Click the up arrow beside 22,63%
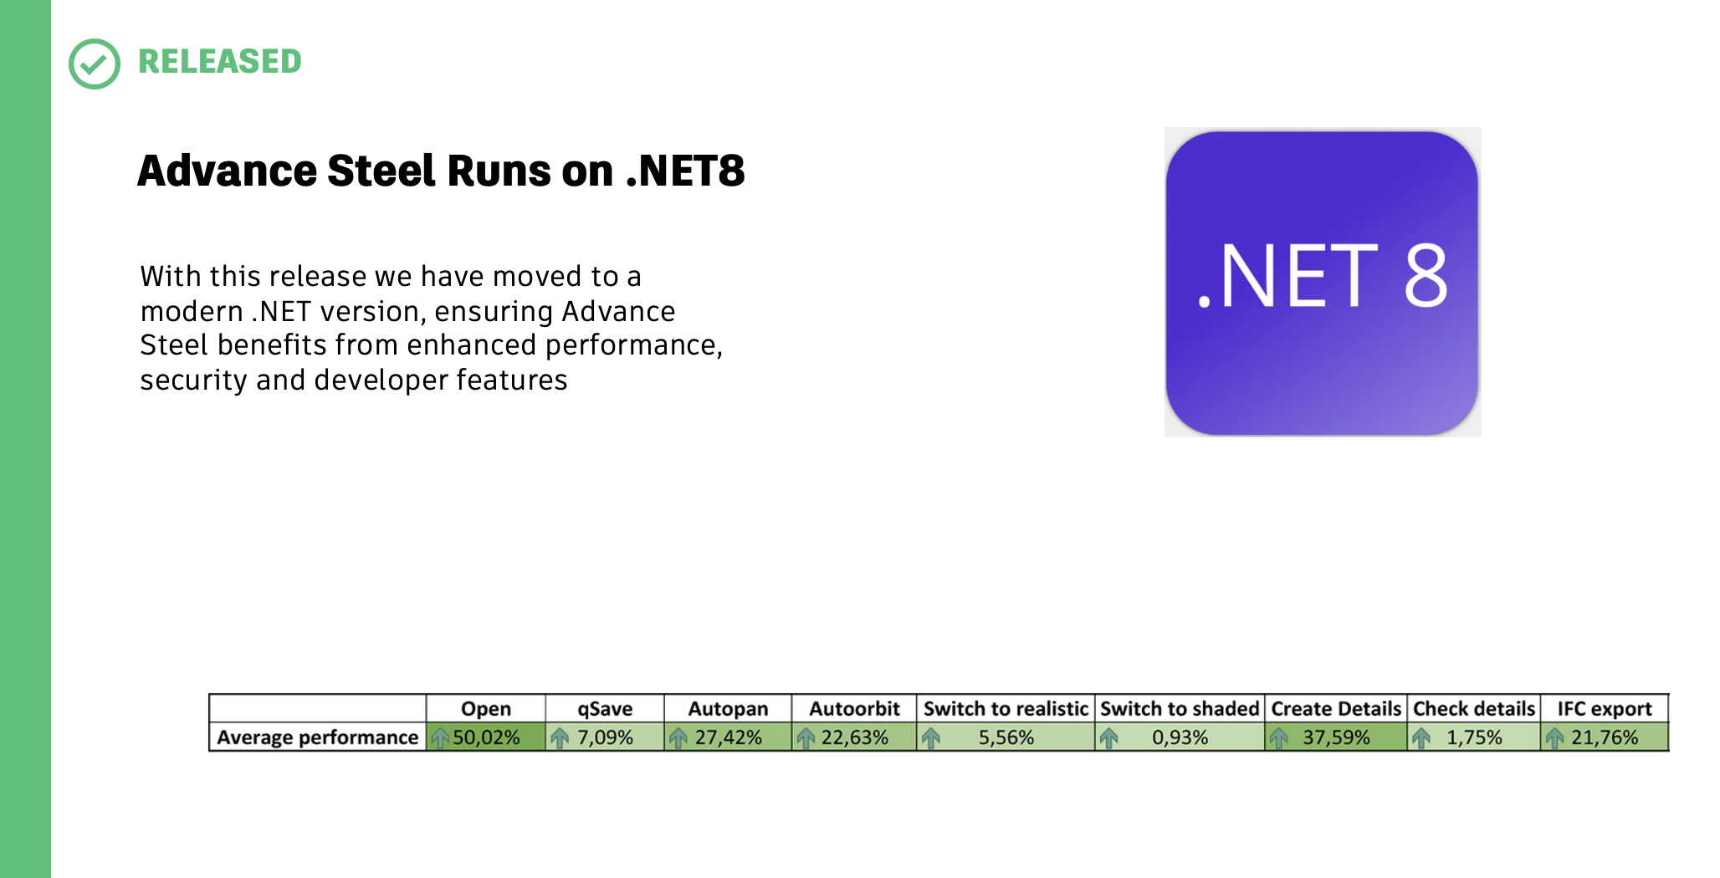Viewport: 1720px width, 878px height. (x=806, y=738)
